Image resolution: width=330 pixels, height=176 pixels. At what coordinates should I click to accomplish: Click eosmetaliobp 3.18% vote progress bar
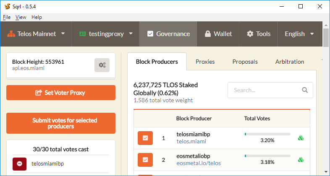(x=267, y=156)
